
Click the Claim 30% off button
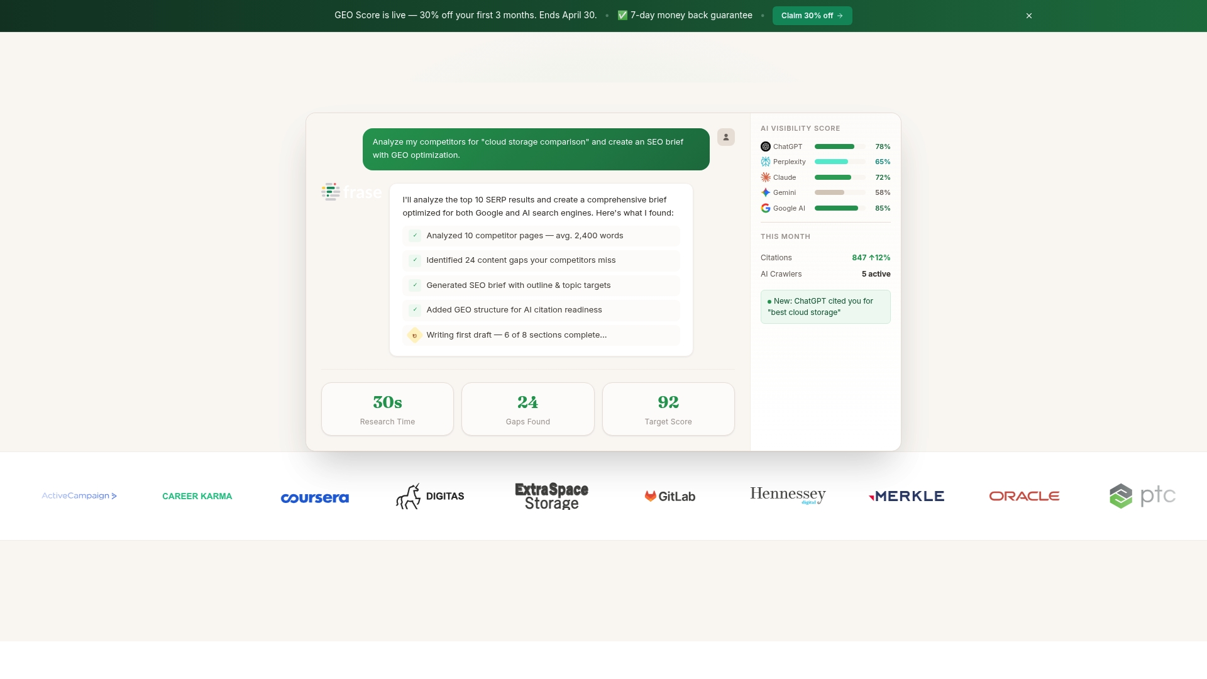(x=812, y=16)
